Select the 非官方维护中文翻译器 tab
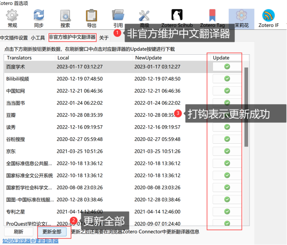287x245 pixels. (72, 38)
